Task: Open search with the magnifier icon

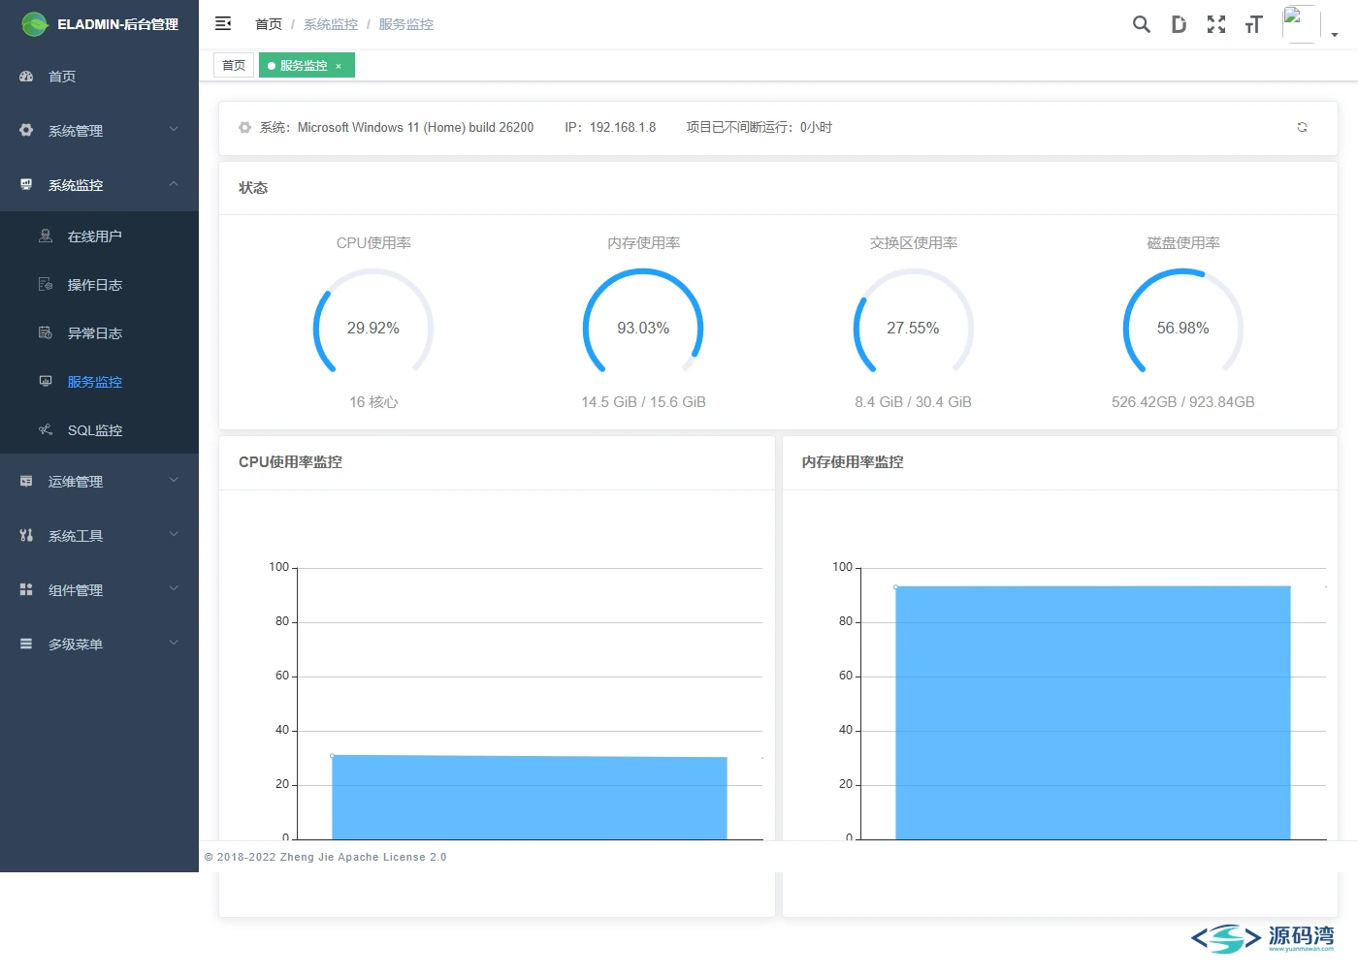Action: tap(1142, 24)
